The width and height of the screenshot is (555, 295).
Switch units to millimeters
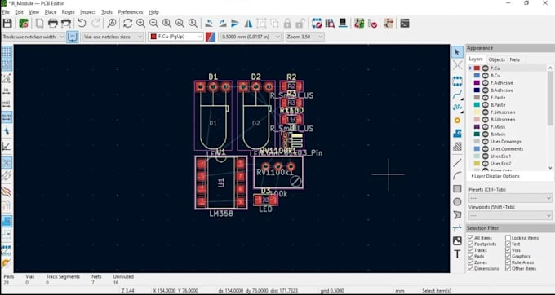[7, 117]
